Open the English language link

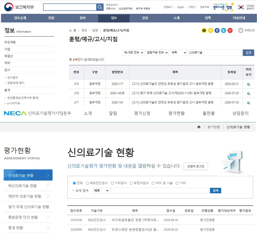180,7
